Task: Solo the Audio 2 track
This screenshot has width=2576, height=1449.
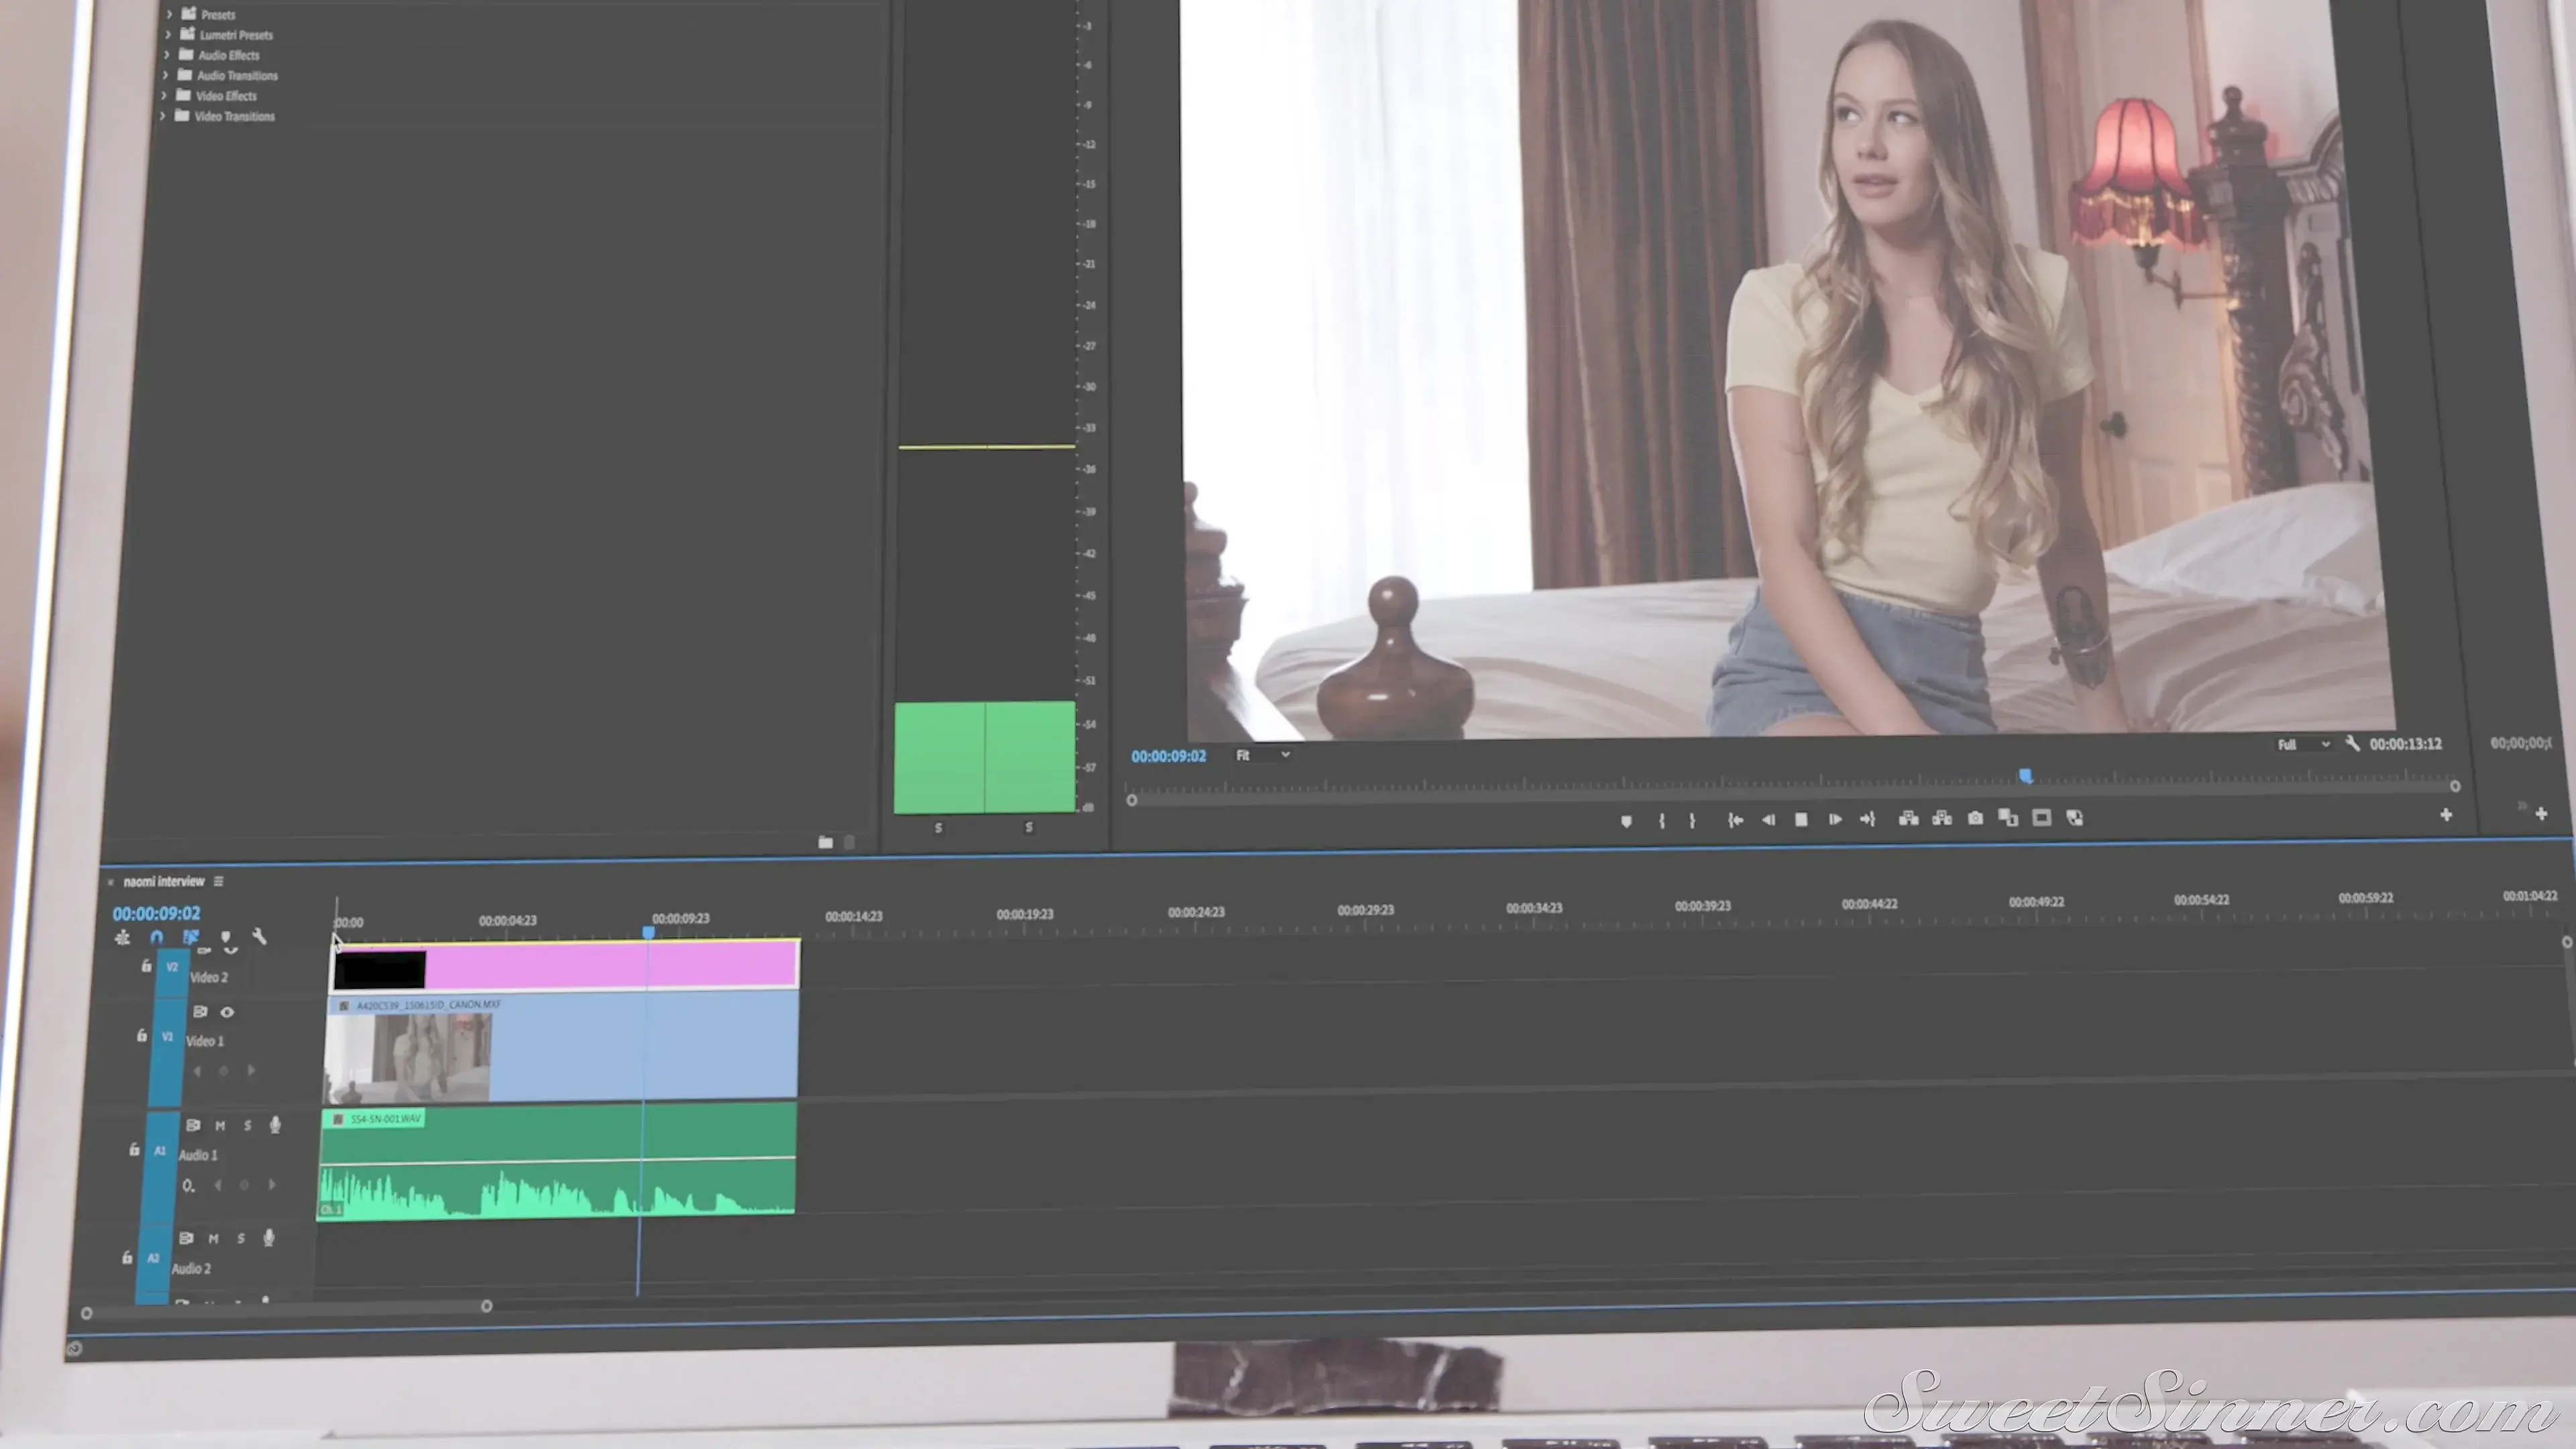Action: (240, 1238)
